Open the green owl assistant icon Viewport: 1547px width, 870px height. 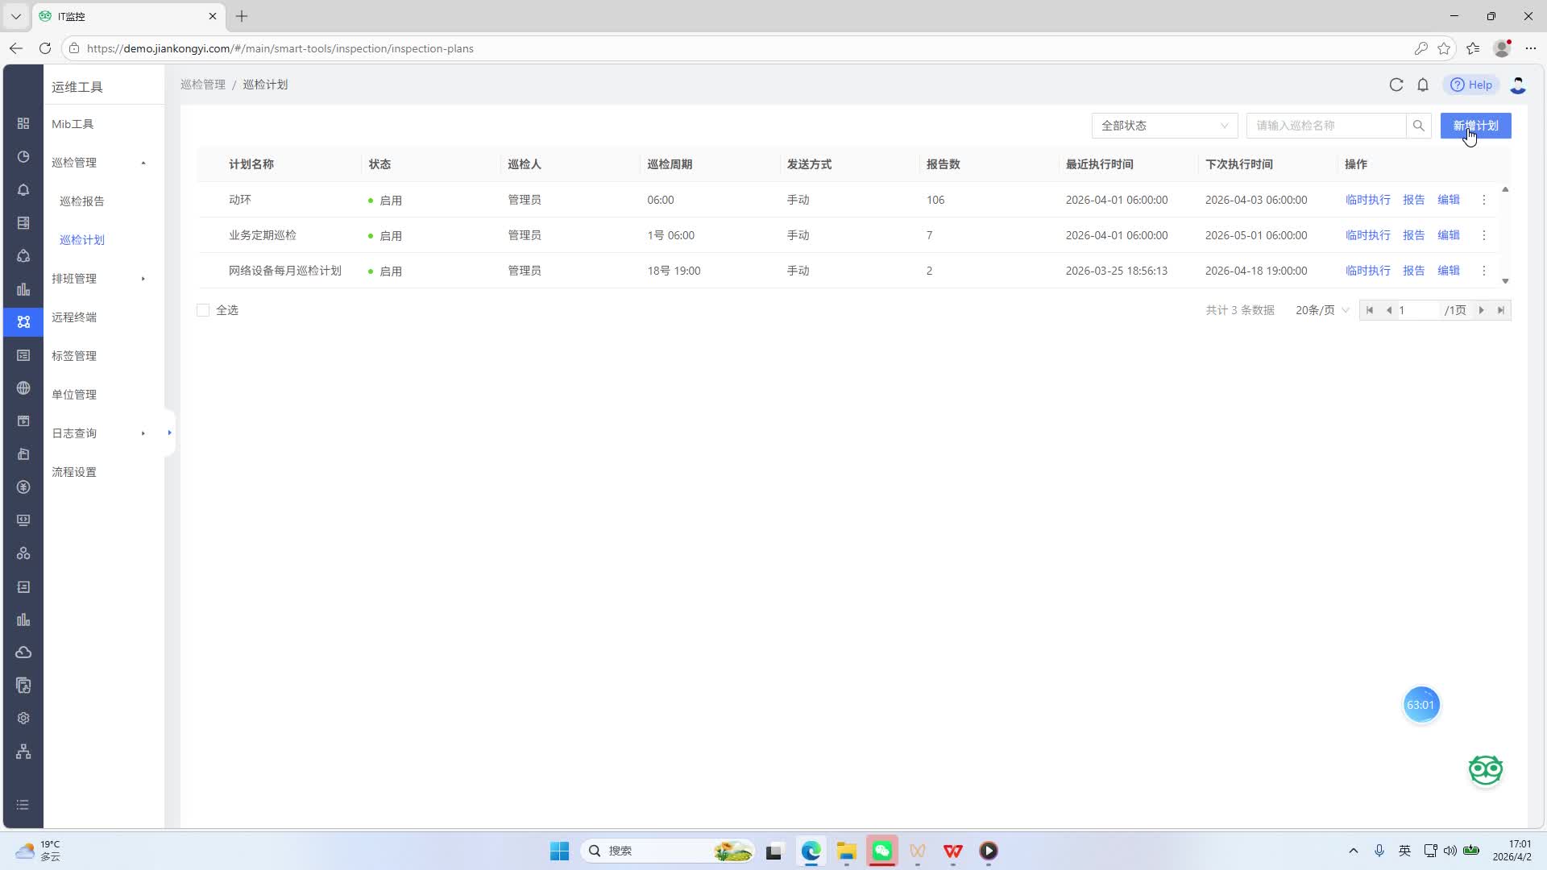click(x=1485, y=770)
